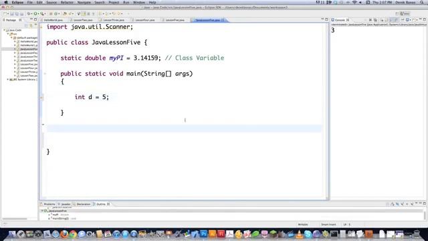Expand the JRE System Library node

point(8,80)
